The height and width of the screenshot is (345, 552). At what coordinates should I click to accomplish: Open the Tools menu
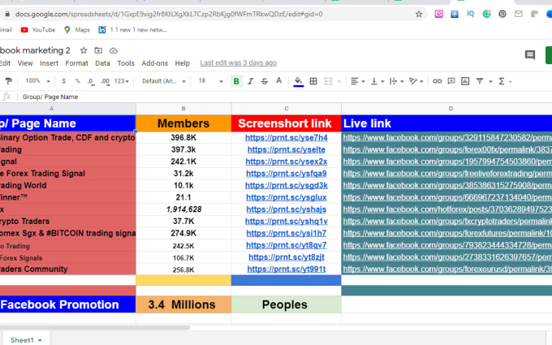tap(126, 63)
